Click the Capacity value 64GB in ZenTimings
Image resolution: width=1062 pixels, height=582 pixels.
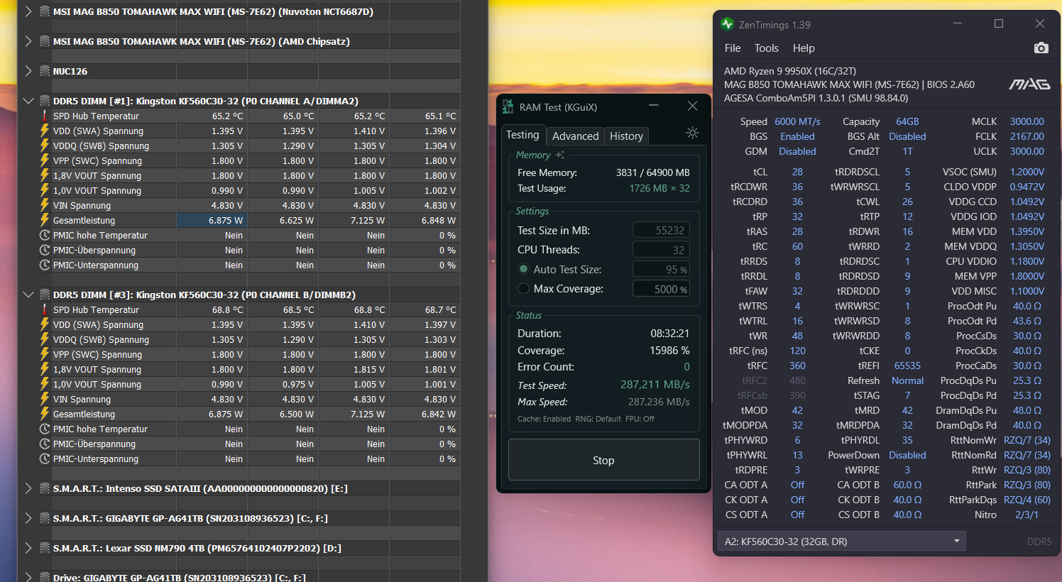coord(907,121)
